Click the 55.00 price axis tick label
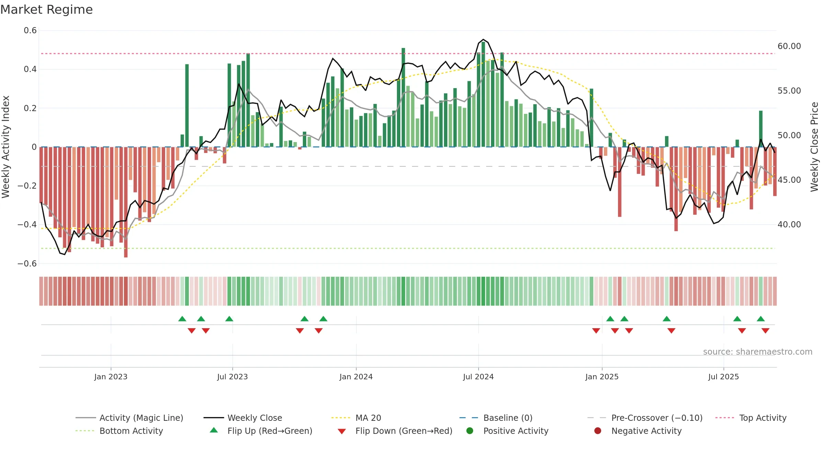 pos(789,91)
